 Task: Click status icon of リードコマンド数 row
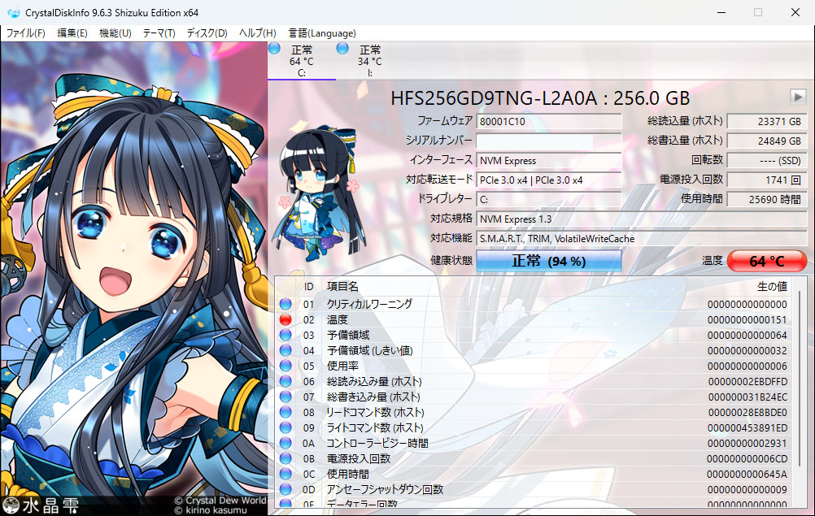285,412
